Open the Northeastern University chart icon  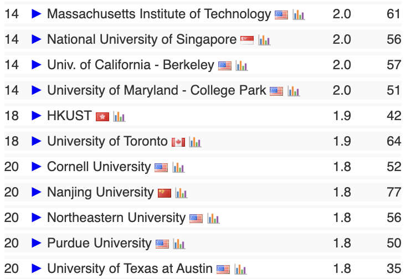coord(213,219)
